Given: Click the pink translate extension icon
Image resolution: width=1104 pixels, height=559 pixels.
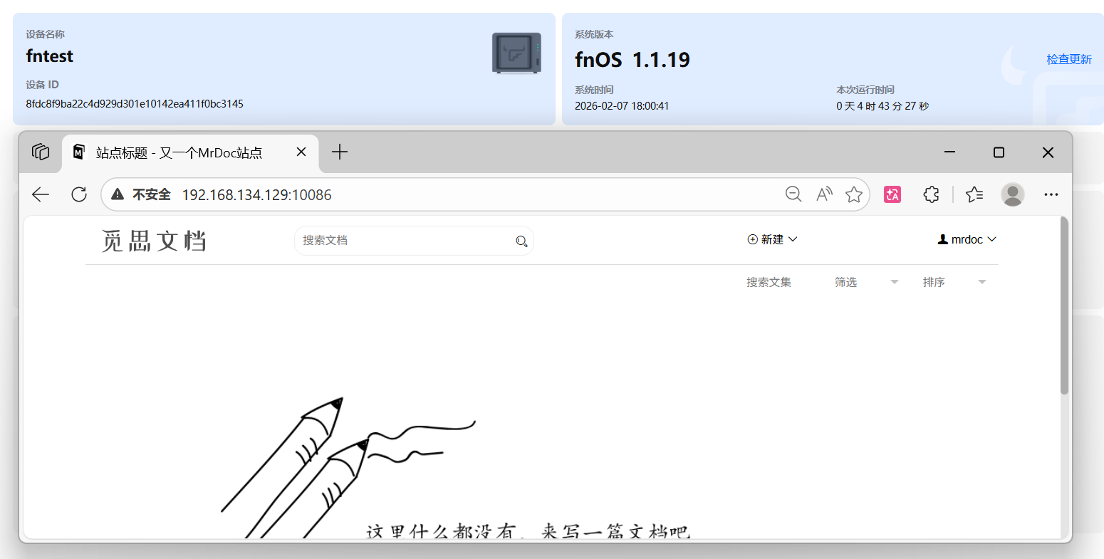Looking at the screenshot, I should 892,194.
